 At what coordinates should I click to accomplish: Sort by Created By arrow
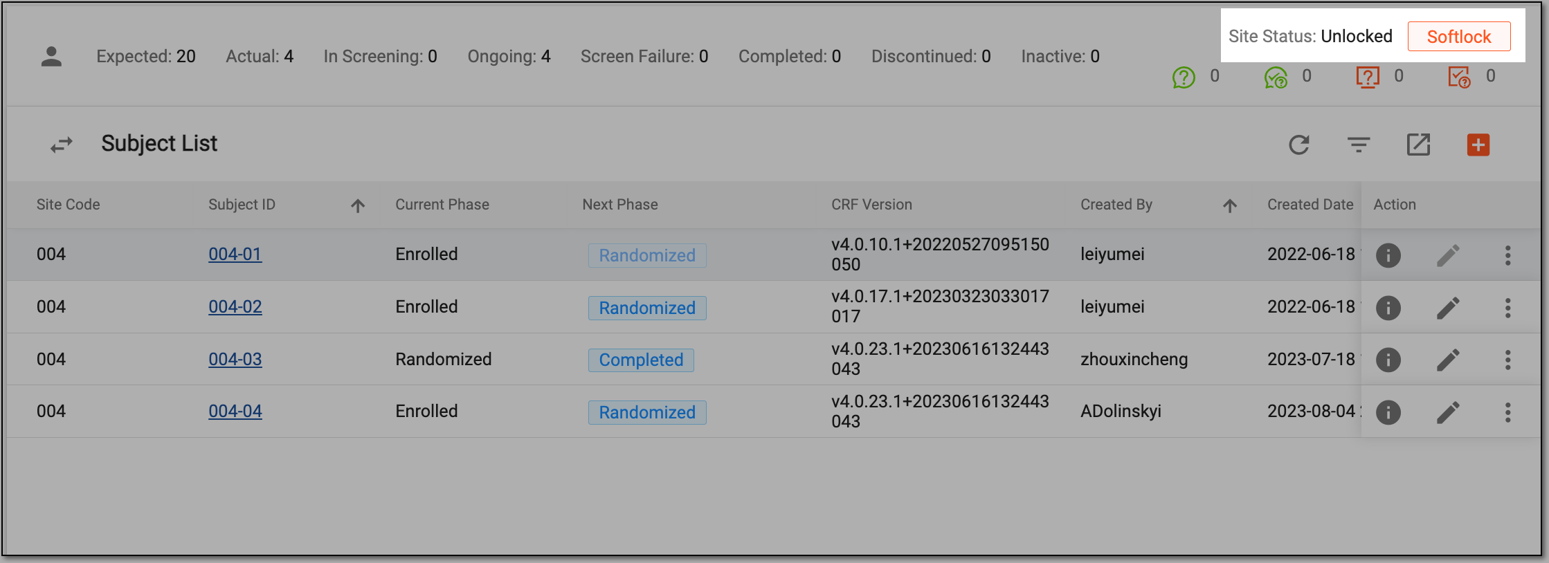[1230, 205]
